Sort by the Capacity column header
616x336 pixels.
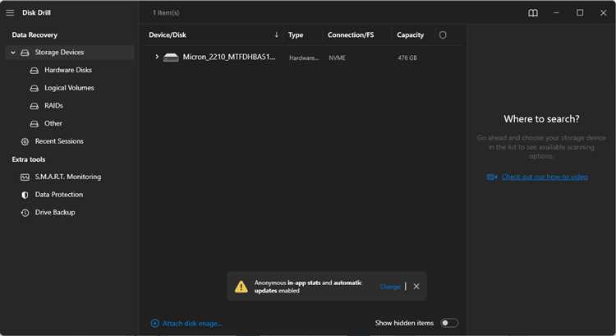coord(410,35)
